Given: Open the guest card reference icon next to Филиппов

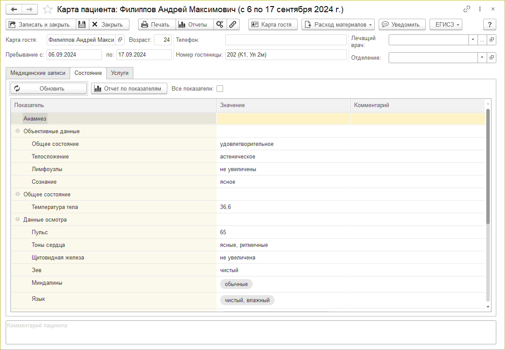Looking at the screenshot, I should pyautogui.click(x=120, y=40).
